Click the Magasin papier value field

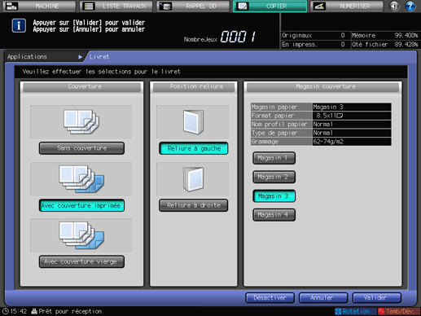coord(352,107)
